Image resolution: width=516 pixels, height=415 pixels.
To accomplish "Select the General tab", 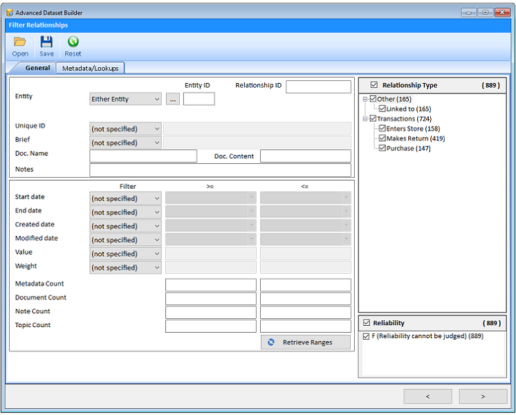I will [x=37, y=68].
